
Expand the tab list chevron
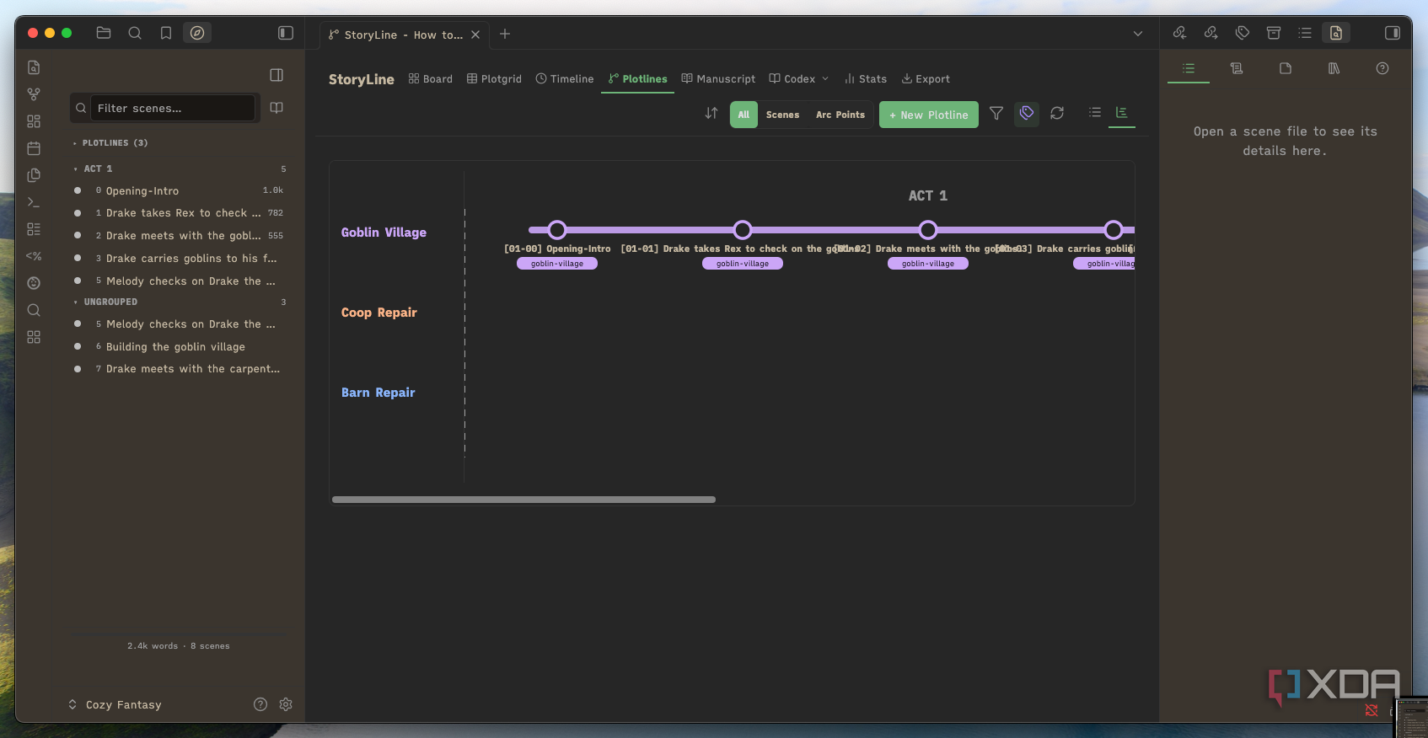tap(1138, 34)
